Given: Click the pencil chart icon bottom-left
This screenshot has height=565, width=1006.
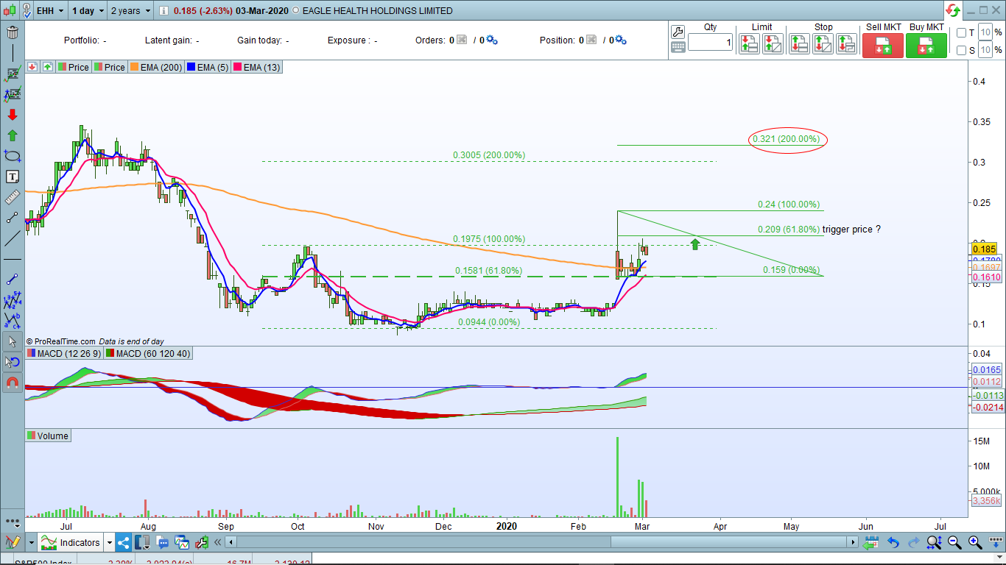Looking at the screenshot, I should click(12, 543).
